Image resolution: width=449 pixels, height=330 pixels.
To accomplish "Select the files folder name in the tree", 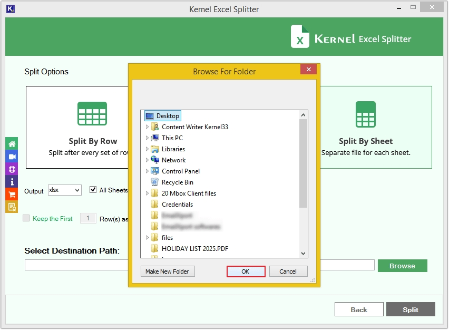I will (167, 237).
